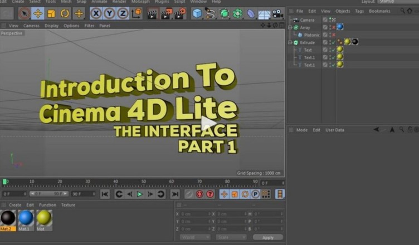Click the white video play overlay button
Screen dimensions: 419x245
[x=208, y=123]
